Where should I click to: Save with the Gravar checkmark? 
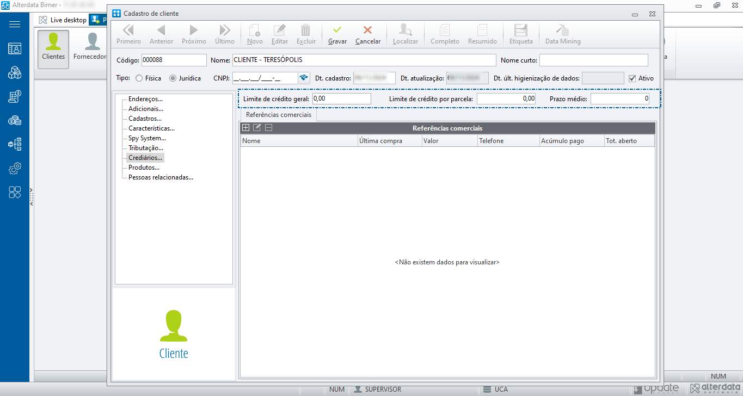pos(337,34)
